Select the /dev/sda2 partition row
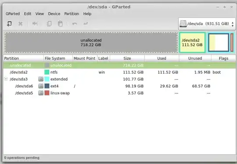The height and width of the screenshot is (164, 237). pos(119,72)
